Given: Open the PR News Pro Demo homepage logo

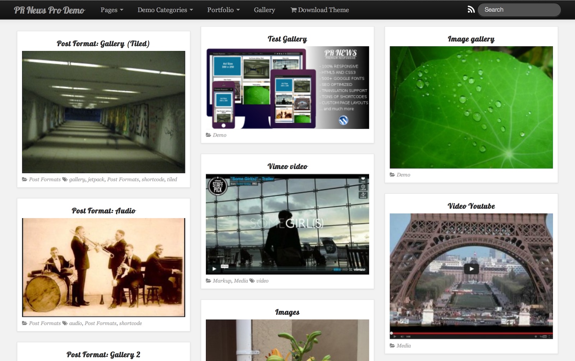Looking at the screenshot, I should [49, 10].
